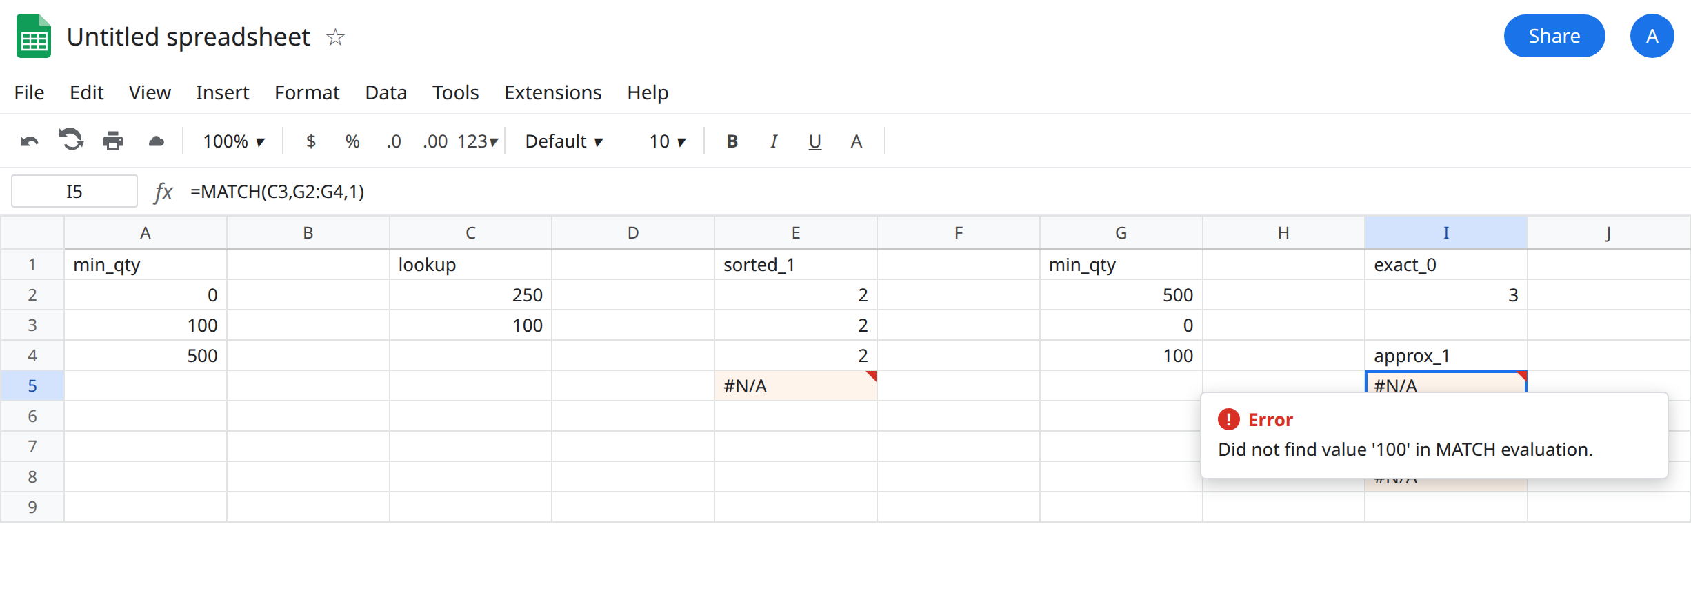Open the File menu

(29, 92)
